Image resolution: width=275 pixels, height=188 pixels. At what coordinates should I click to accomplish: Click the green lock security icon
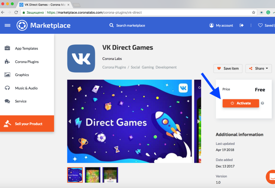pos(23,12)
